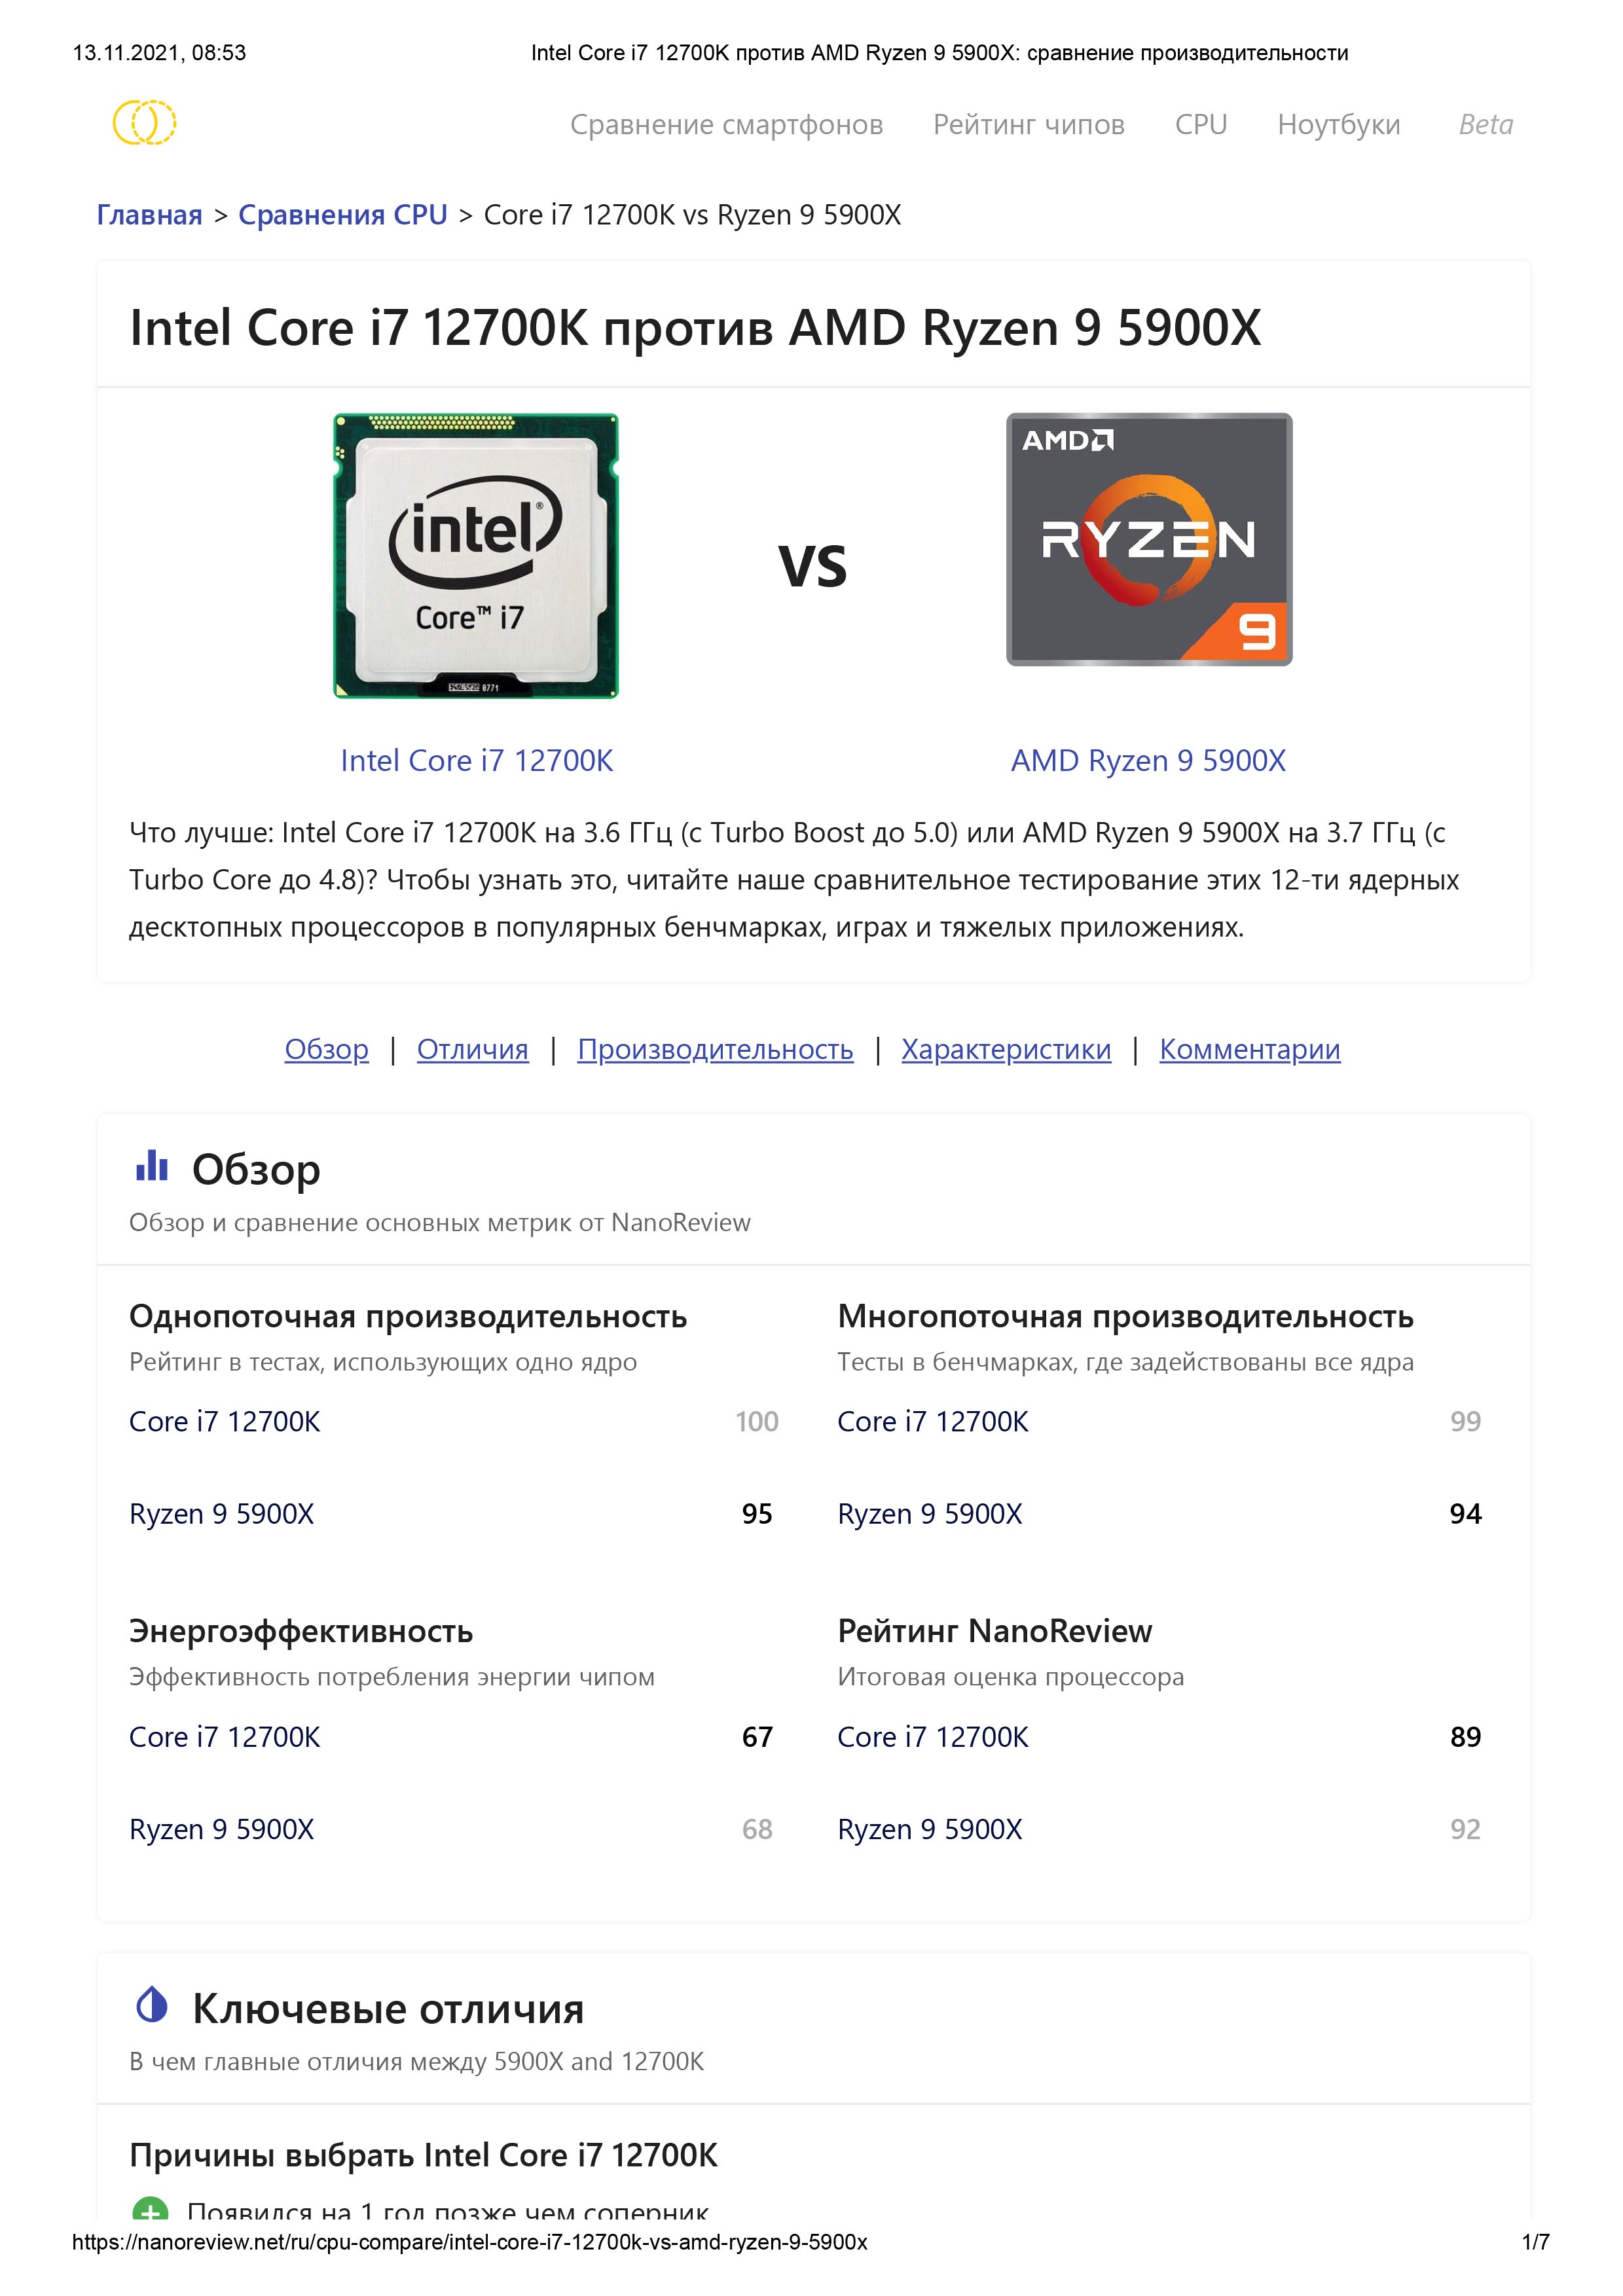Select the CPU navigation item

click(x=1200, y=125)
